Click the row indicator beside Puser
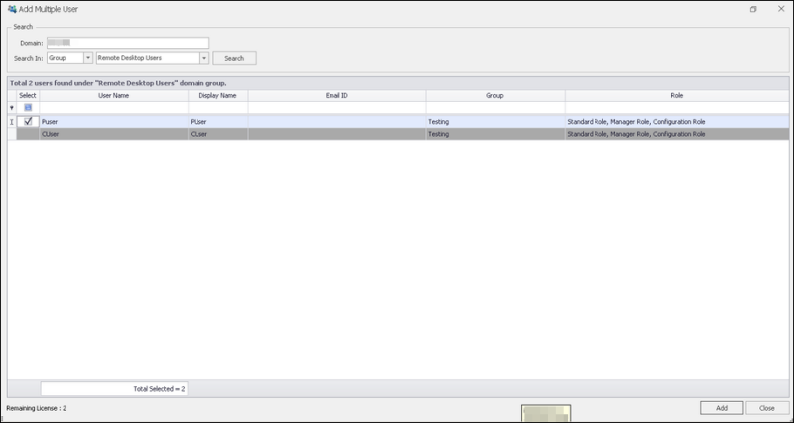The image size is (794, 423). [x=12, y=121]
